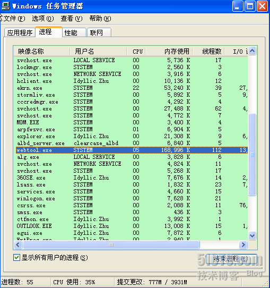Select the services.exe process row
This screenshot has width=270, height=288.
coord(132,192)
